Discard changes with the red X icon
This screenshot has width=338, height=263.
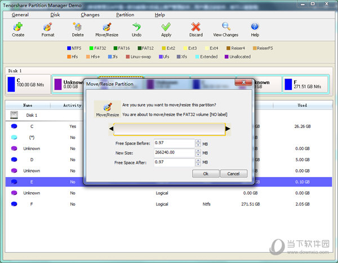tap(195, 27)
